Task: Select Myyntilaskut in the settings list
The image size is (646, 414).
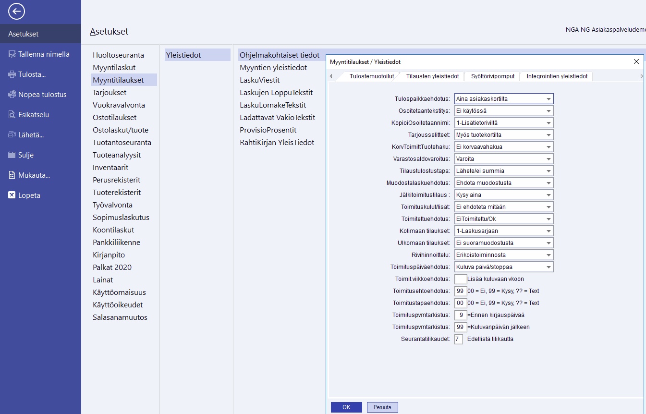Action: [x=124, y=68]
